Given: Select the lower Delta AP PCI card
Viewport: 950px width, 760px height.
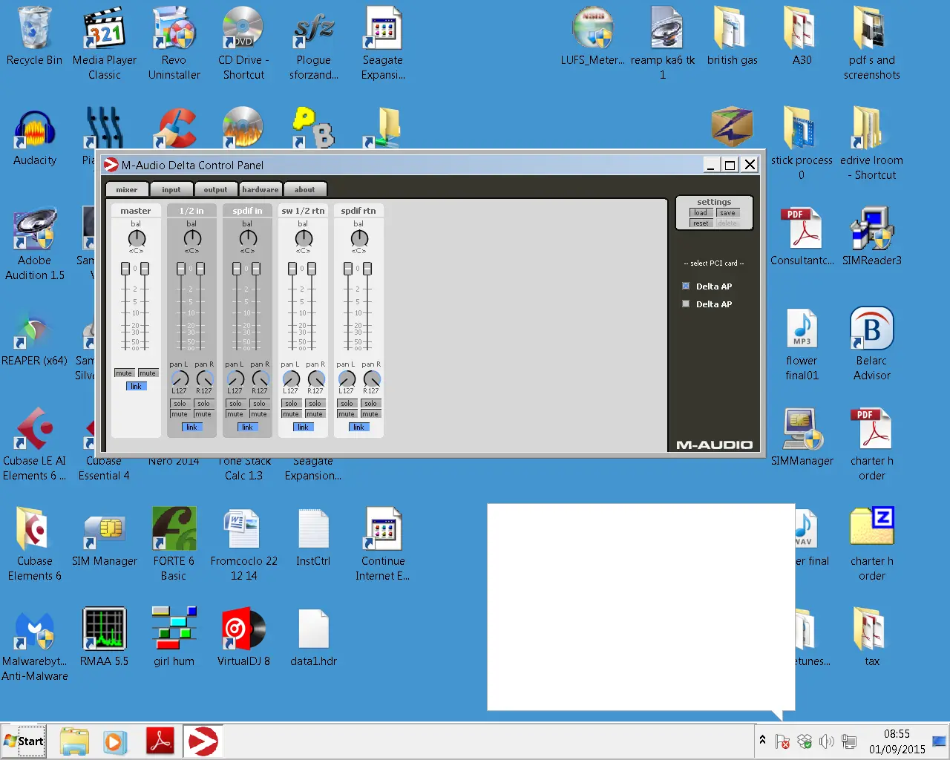Looking at the screenshot, I should tap(686, 304).
